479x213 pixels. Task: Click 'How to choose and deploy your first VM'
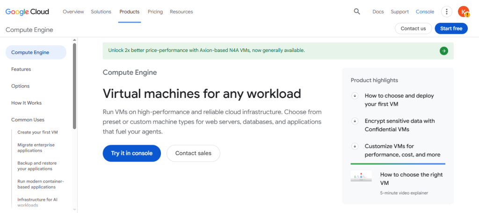click(x=399, y=100)
